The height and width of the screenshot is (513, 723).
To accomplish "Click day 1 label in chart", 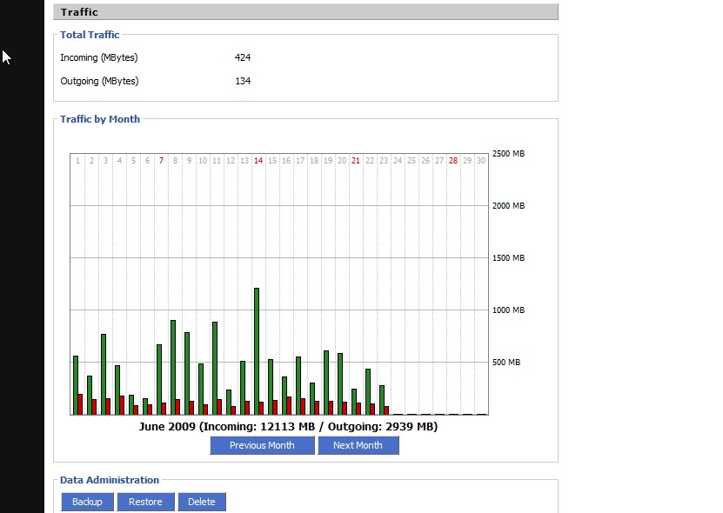I will 78,160.
